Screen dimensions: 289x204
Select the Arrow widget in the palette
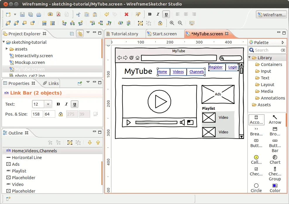pyautogui.click(x=275, y=120)
